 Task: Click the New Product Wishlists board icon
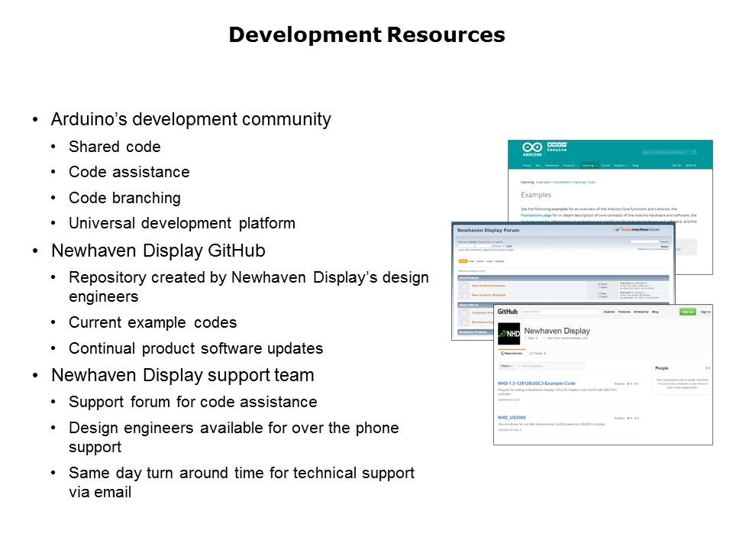[x=463, y=295]
